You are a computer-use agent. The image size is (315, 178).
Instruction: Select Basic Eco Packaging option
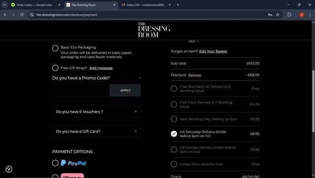[55, 48]
